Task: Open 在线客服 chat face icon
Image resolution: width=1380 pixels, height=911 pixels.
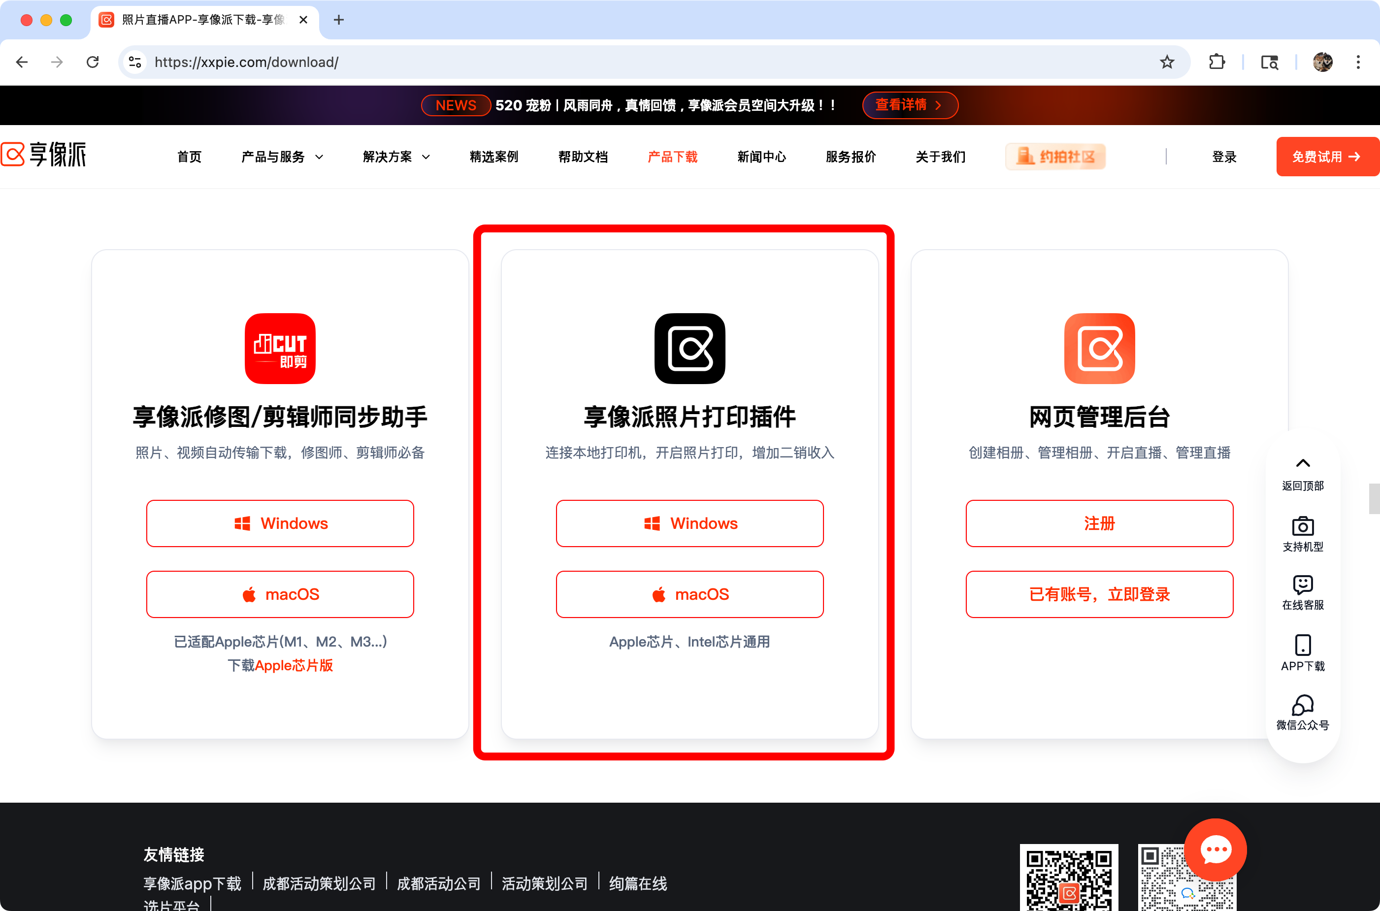Action: pos(1303,585)
